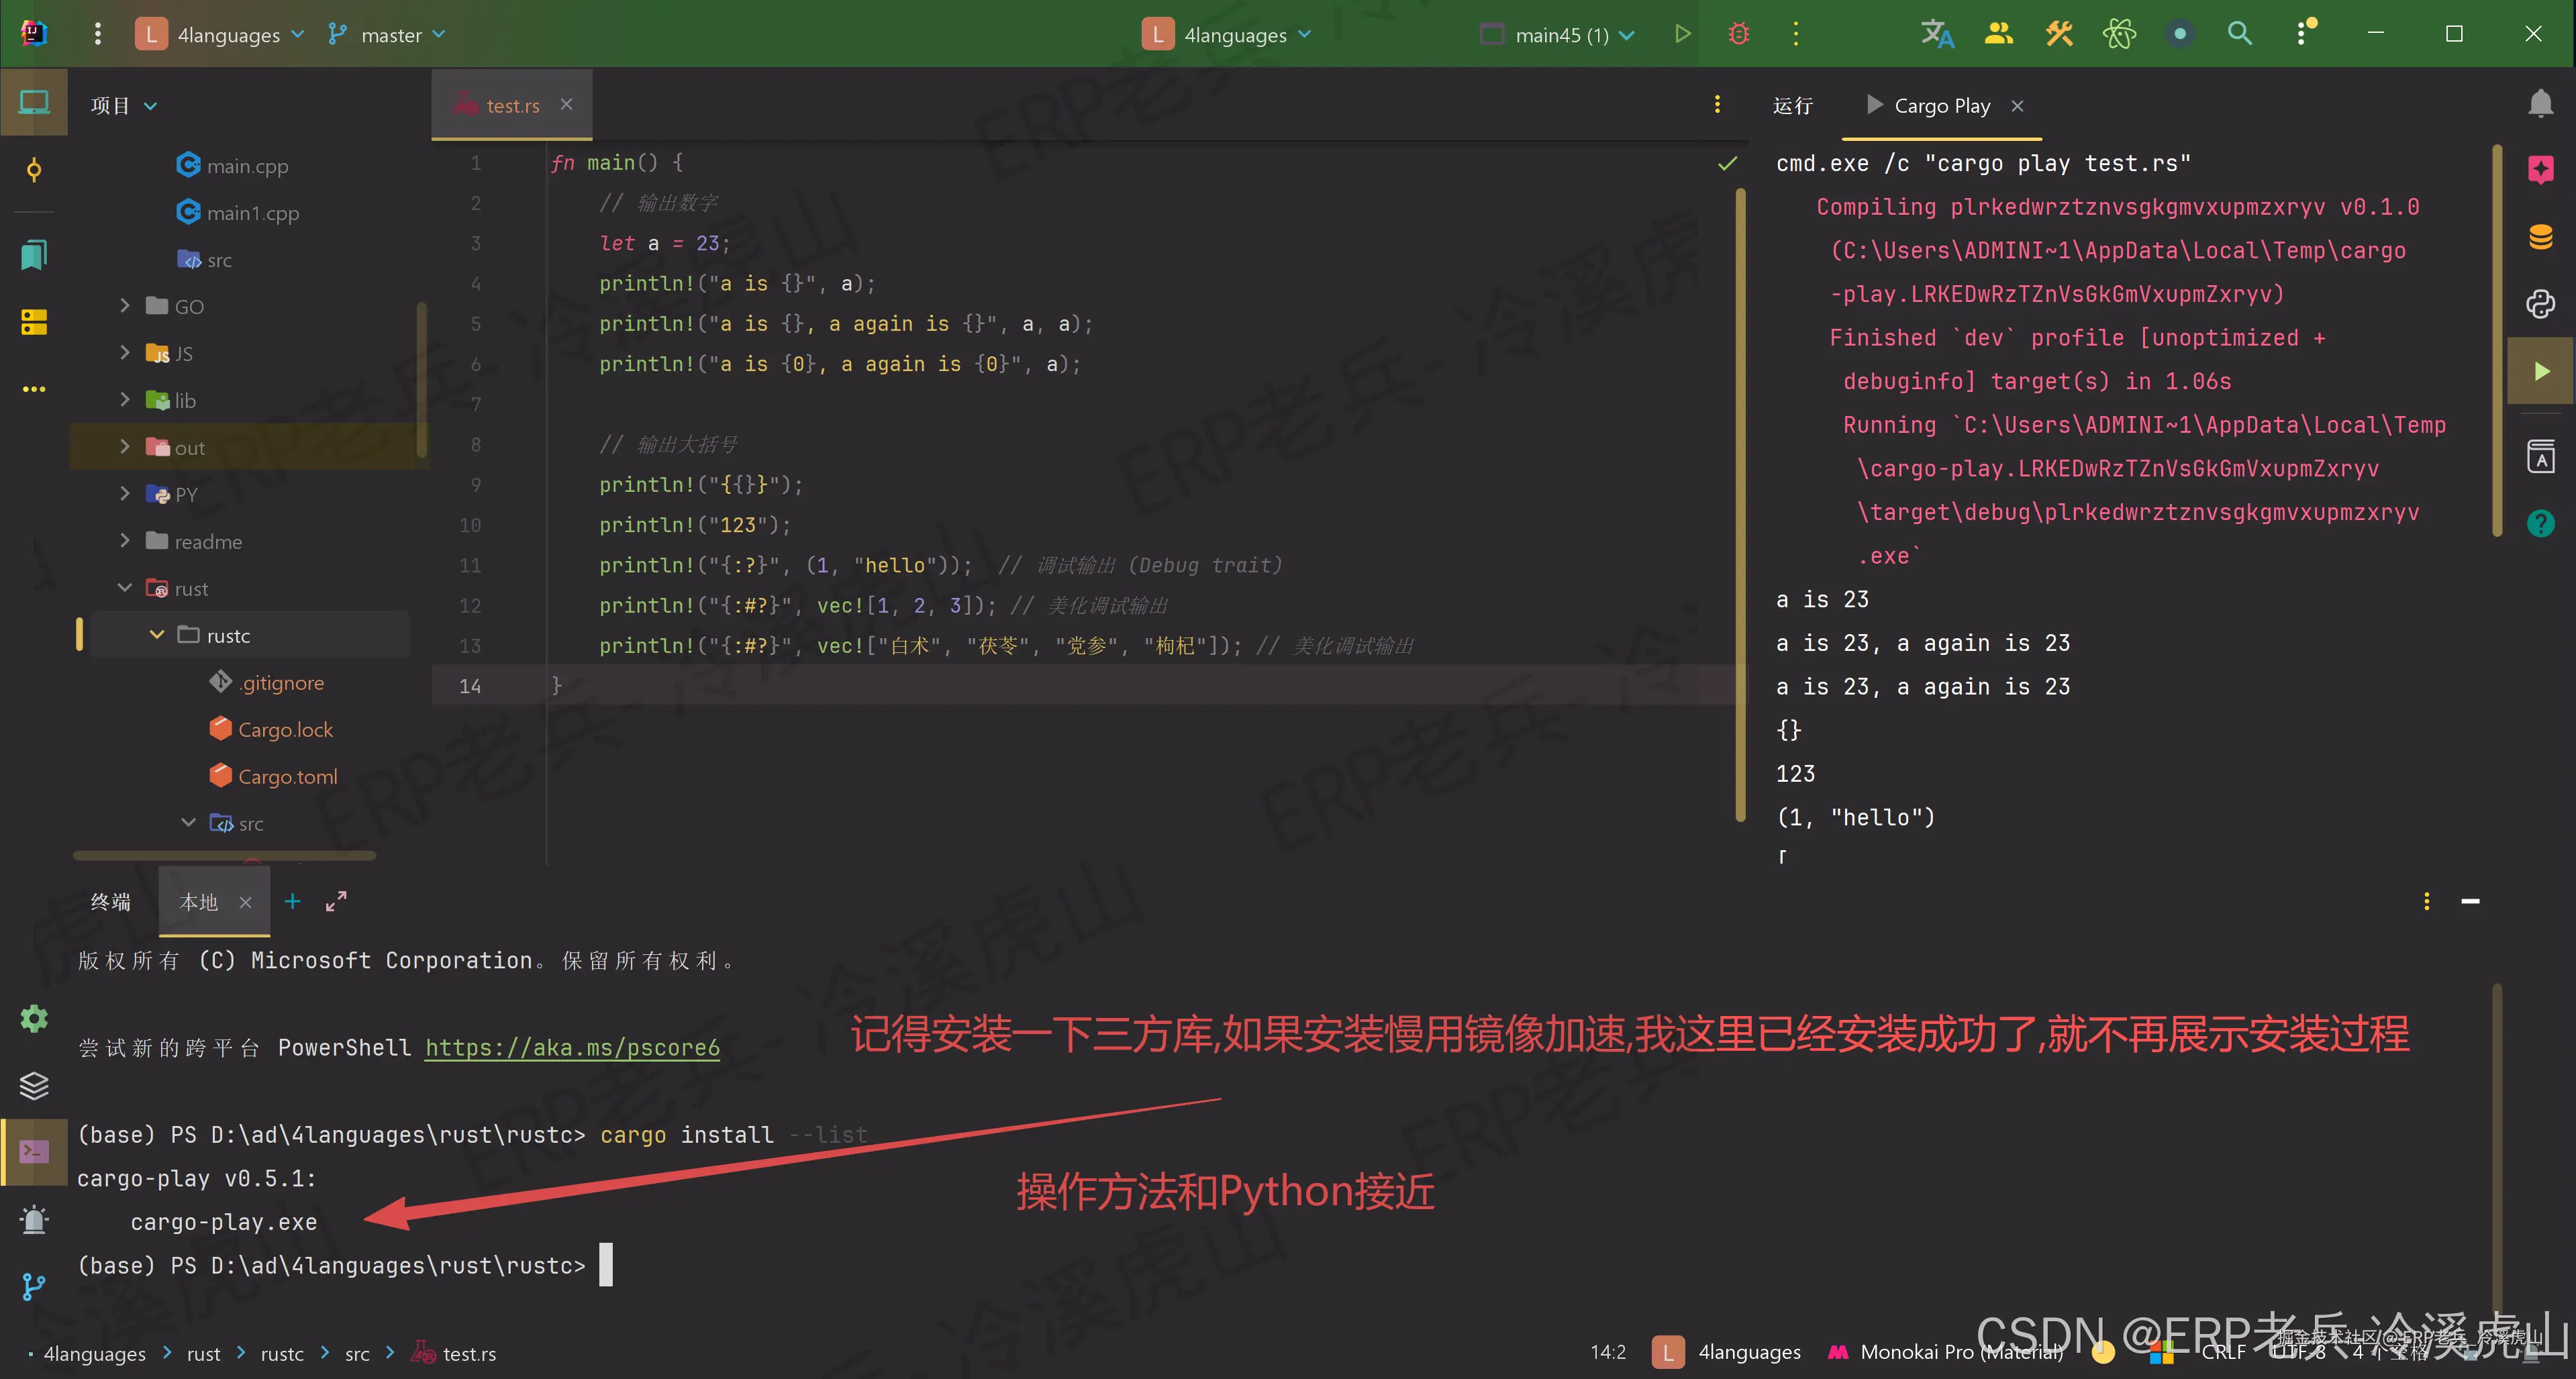The image size is (2576, 1379).
Task: Switch to the 本地 terminal tab
Action: click(x=199, y=901)
